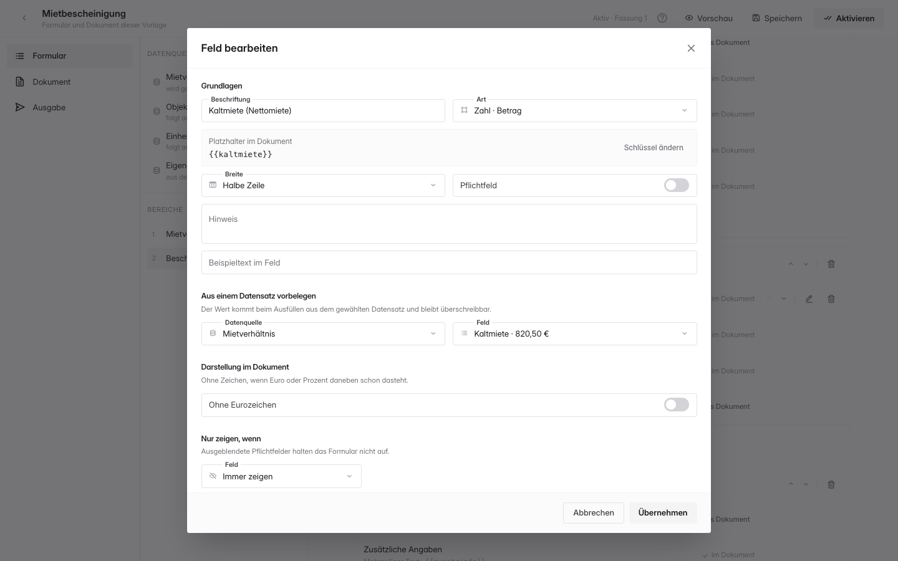Enable the Pflichtfeld switch
The height and width of the screenshot is (561, 898).
click(677, 185)
